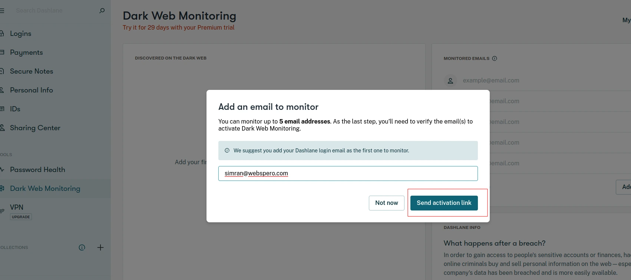
Task: Click the email address input field
Action: [x=348, y=173]
